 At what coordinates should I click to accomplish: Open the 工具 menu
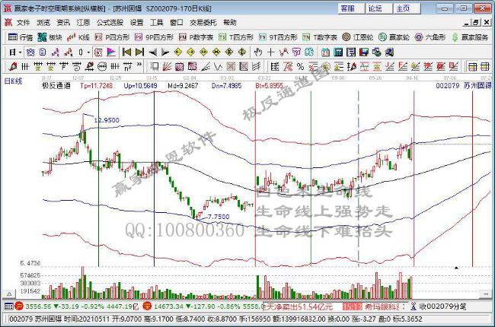point(157,22)
